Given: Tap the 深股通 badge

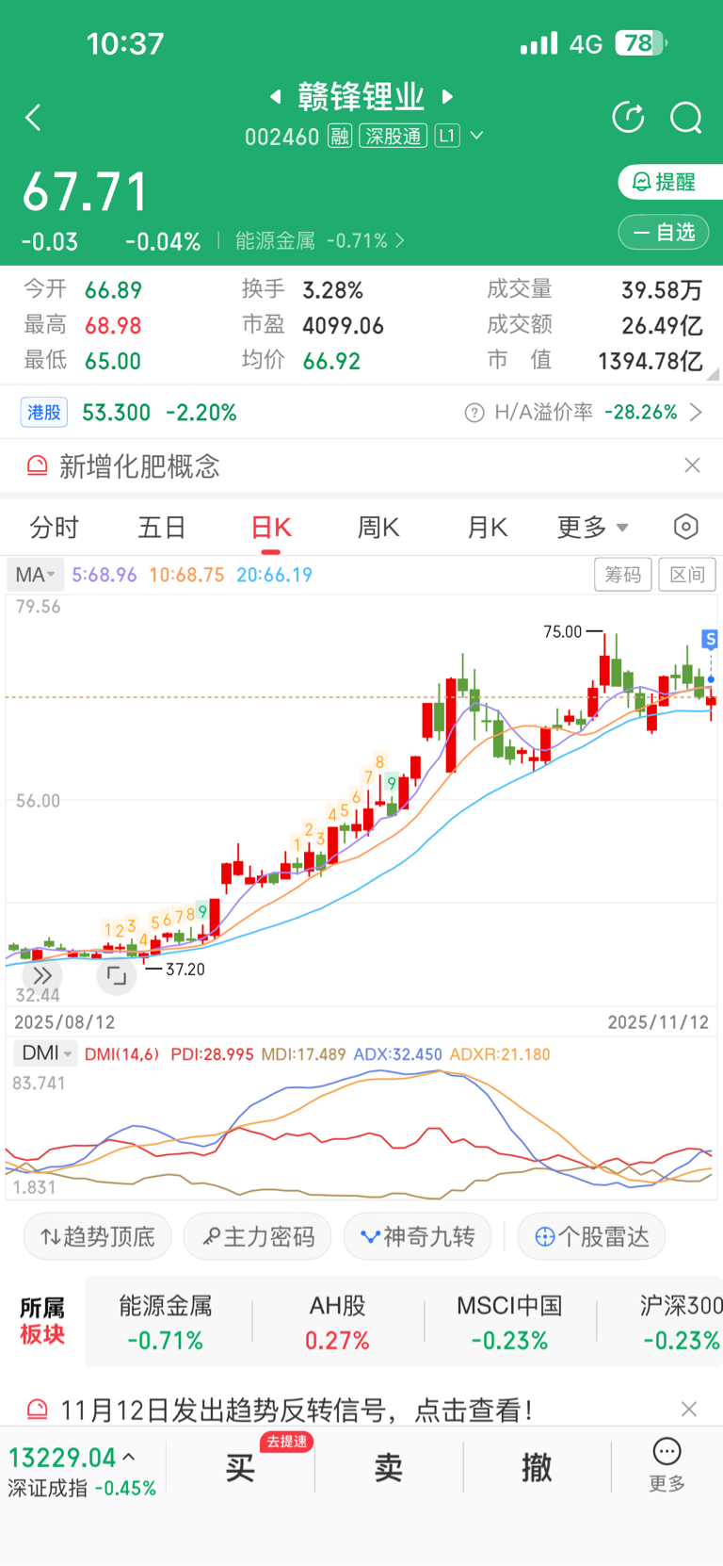Looking at the screenshot, I should click(394, 137).
